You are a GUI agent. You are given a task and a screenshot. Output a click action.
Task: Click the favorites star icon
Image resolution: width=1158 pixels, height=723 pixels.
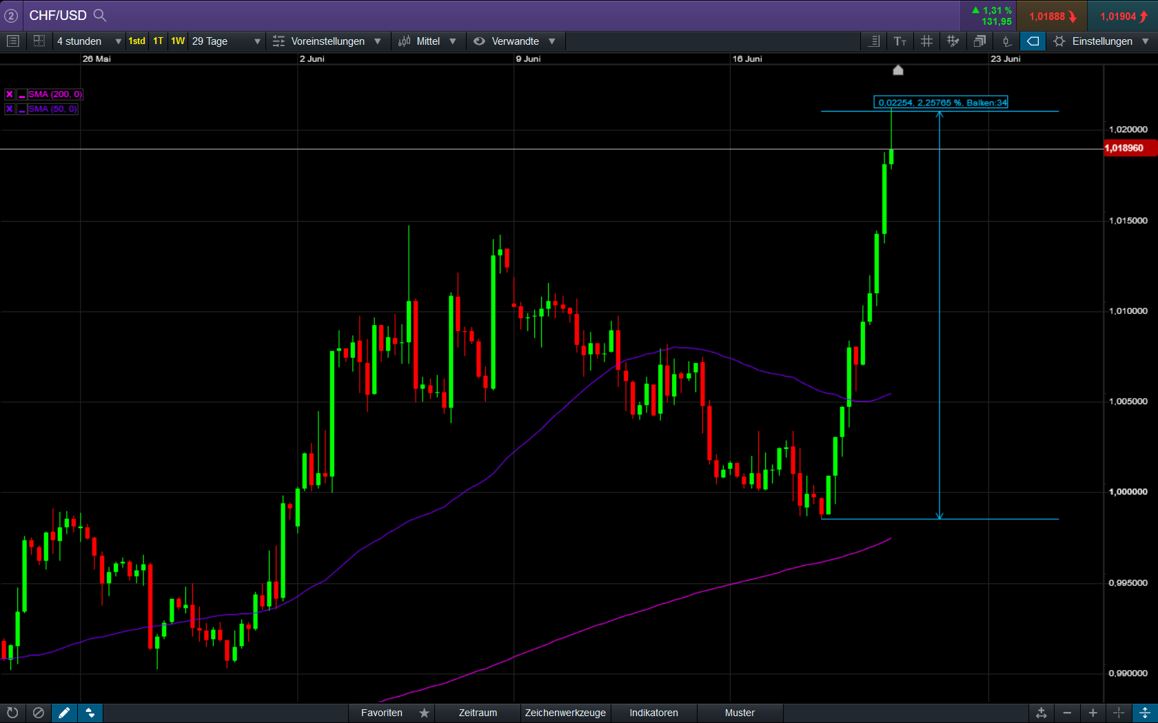pos(425,713)
